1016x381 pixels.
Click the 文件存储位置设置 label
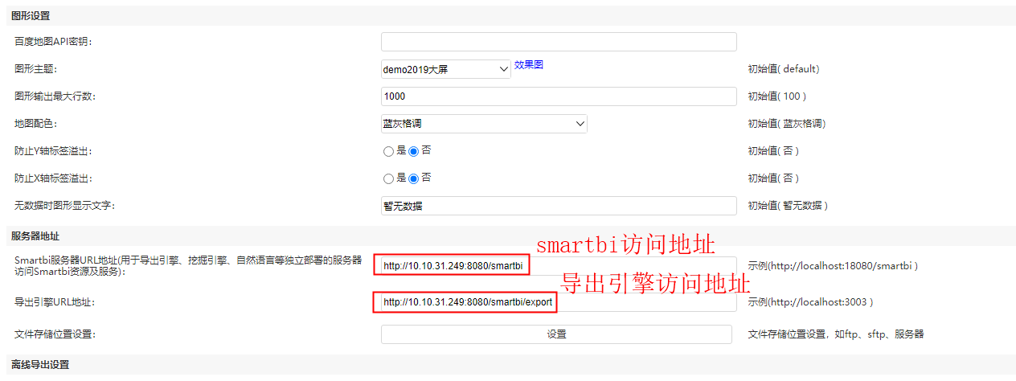[55, 334]
